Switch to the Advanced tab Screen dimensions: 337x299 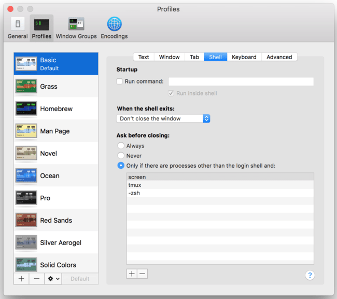click(x=279, y=57)
